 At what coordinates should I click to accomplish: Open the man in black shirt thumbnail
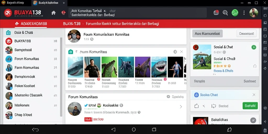point(92,67)
